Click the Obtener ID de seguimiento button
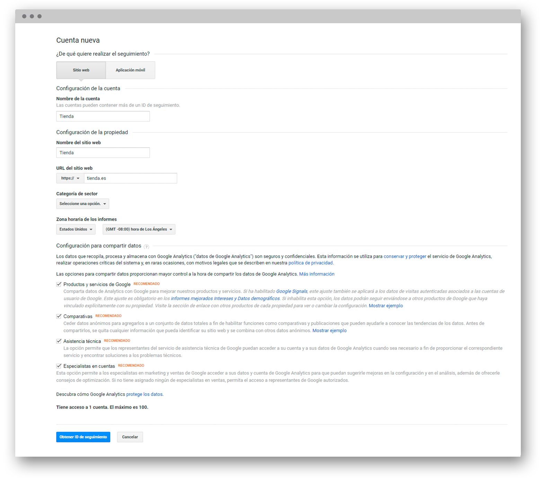The width and height of the screenshot is (543, 483). click(83, 437)
